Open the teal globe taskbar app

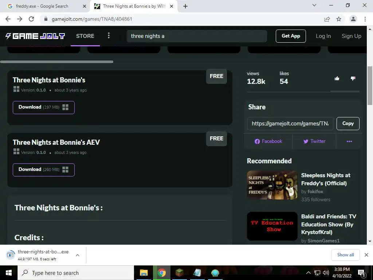215,273
